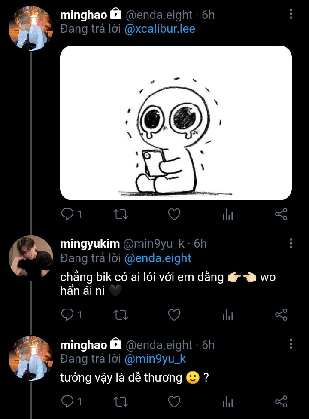Like minghao's crying cartoon image tweet
The height and width of the screenshot is (419, 309).
(x=174, y=214)
